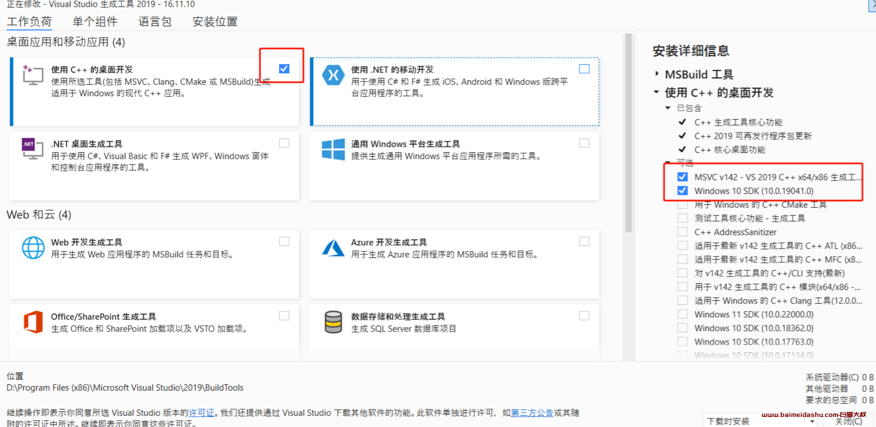
Task: Click the Windows logo universal platform icon
Action: tap(333, 149)
